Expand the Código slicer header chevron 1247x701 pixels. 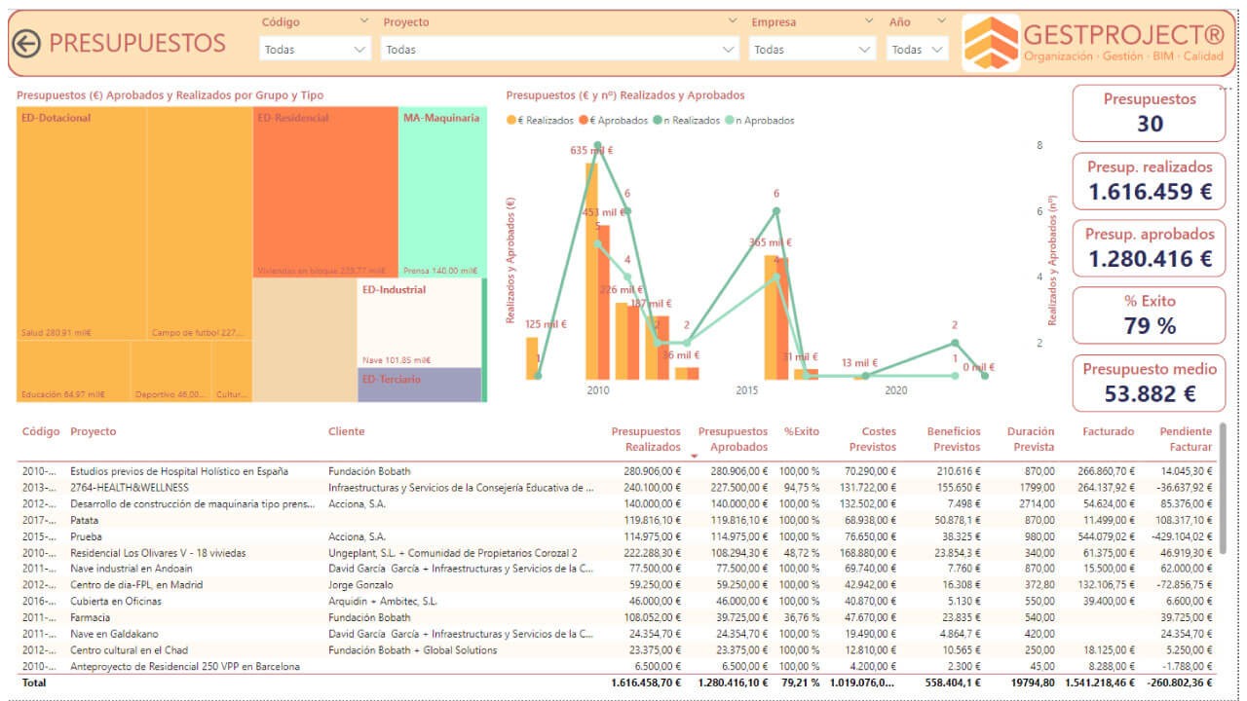click(x=364, y=20)
